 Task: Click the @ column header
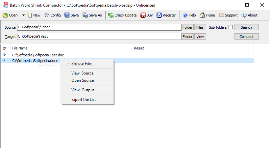(5, 48)
